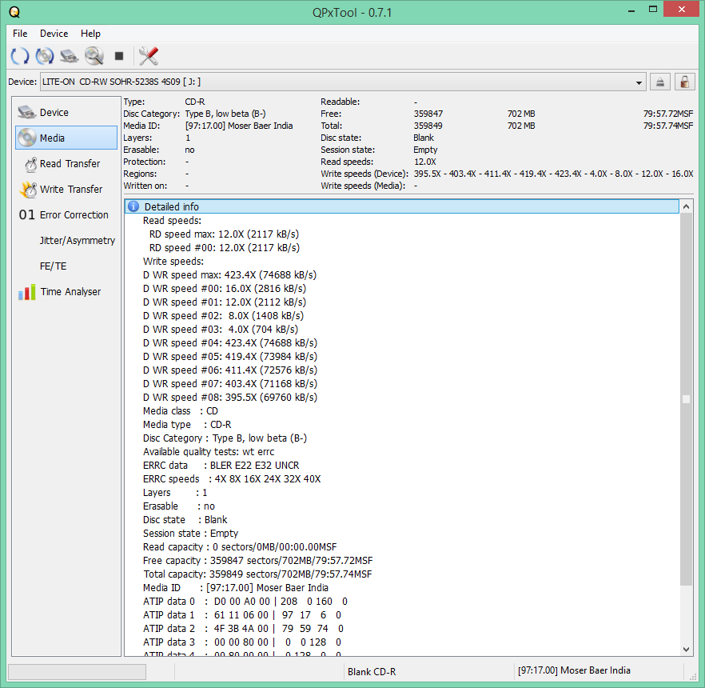This screenshot has height=688, width=705.
Task: Click the Session state value 'Empty' in summary
Action: 425,150
